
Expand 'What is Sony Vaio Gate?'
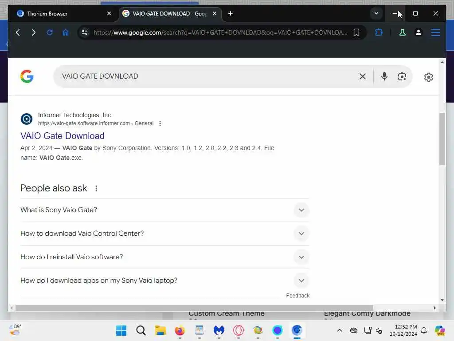[x=165, y=210]
